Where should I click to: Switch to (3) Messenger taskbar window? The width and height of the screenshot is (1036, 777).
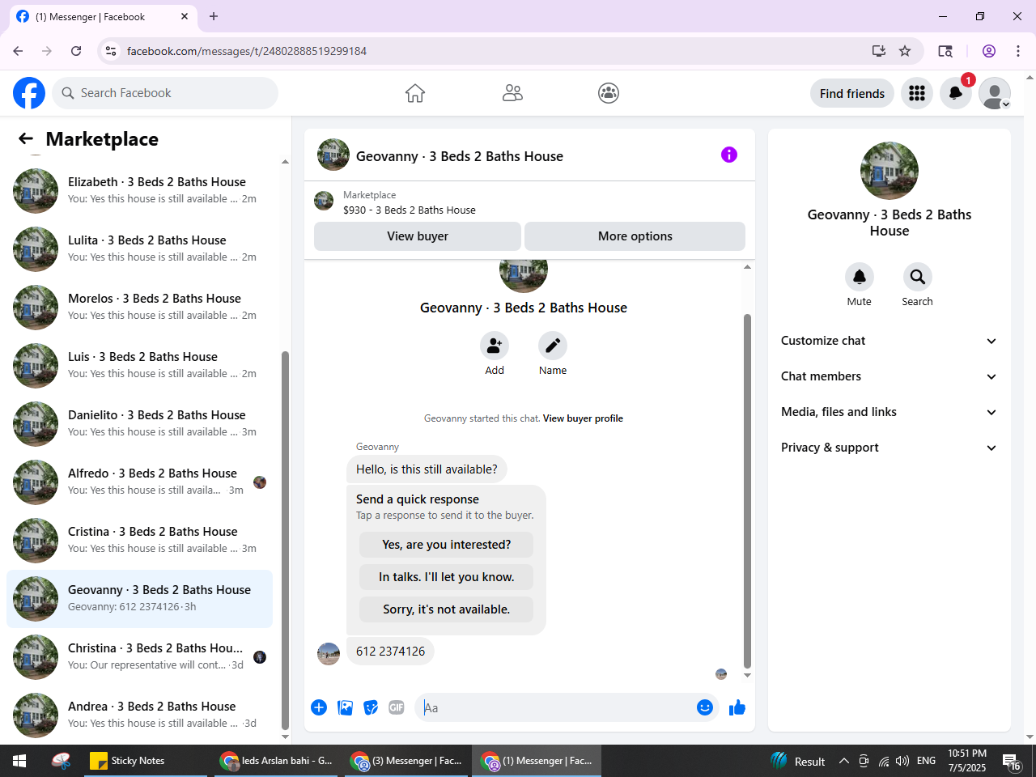(406, 761)
